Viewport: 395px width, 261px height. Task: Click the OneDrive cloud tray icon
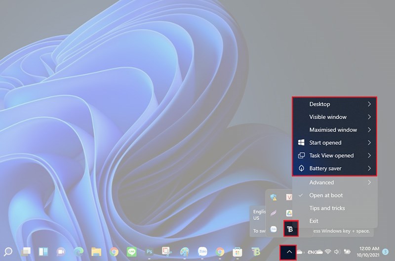[300, 252]
